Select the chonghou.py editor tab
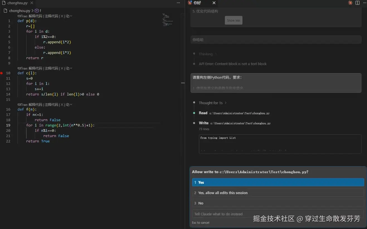The image size is (367, 229). tap(17, 3)
